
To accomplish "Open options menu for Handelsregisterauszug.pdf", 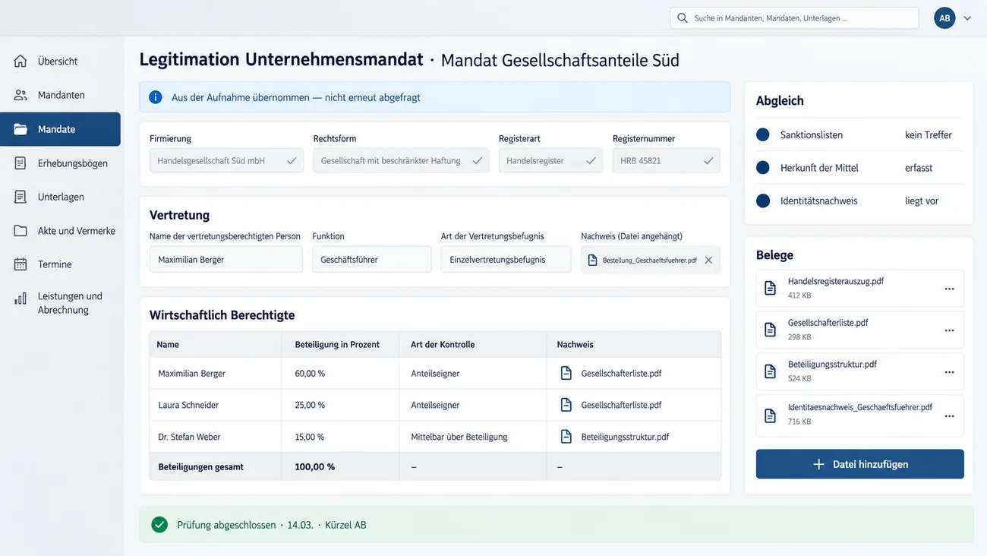I will point(949,289).
